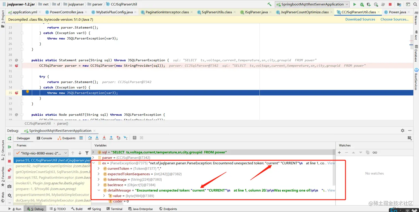Image resolution: width=419 pixels, height=212 pixels.
Task: Click the Choose Sources... link
Action: (x=394, y=19)
